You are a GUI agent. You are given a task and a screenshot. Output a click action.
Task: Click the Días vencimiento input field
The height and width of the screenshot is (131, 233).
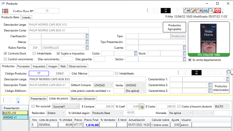point(66,59)
